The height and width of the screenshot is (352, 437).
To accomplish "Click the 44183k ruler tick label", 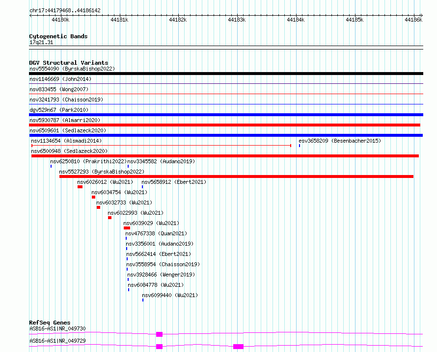I will 237,20.
